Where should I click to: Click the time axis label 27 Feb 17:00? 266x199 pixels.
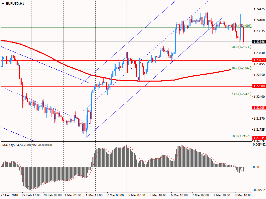click(31, 195)
